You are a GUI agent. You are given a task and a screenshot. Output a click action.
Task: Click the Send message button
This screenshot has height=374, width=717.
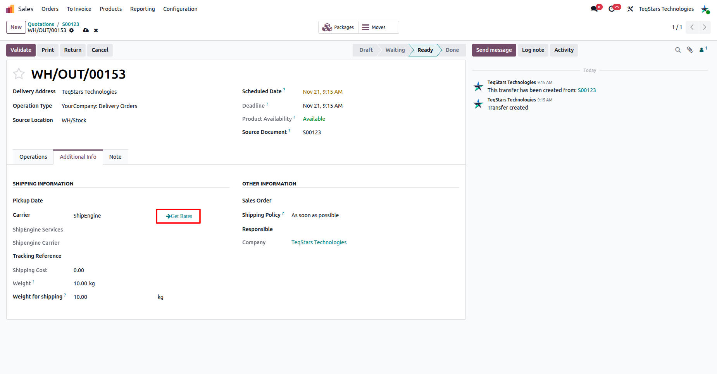(x=494, y=50)
